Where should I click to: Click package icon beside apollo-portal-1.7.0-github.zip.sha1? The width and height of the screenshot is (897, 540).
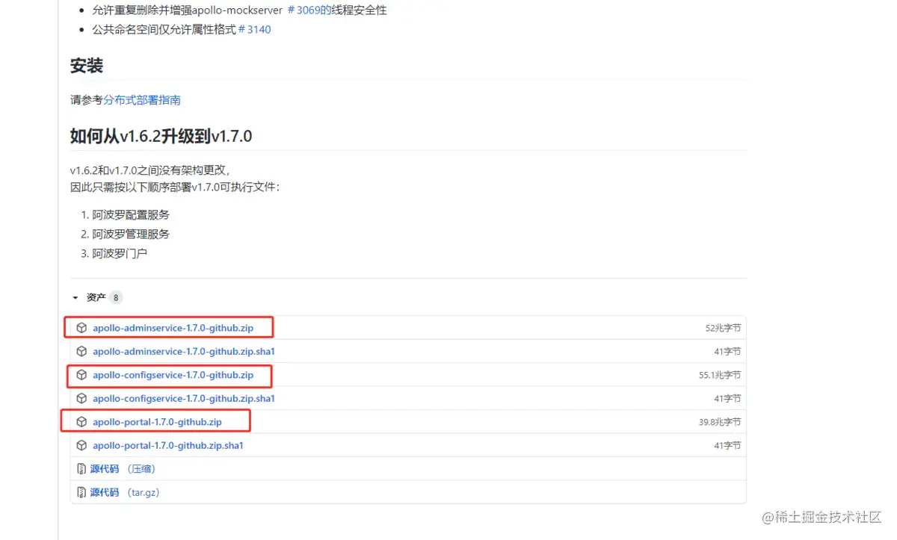tap(82, 445)
